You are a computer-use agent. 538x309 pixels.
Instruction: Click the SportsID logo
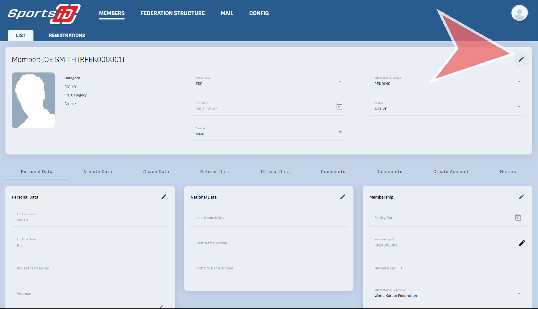44,14
